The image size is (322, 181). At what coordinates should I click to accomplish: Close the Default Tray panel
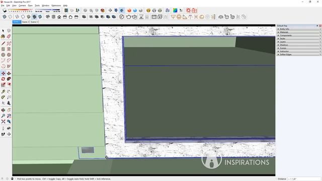click(x=320, y=26)
